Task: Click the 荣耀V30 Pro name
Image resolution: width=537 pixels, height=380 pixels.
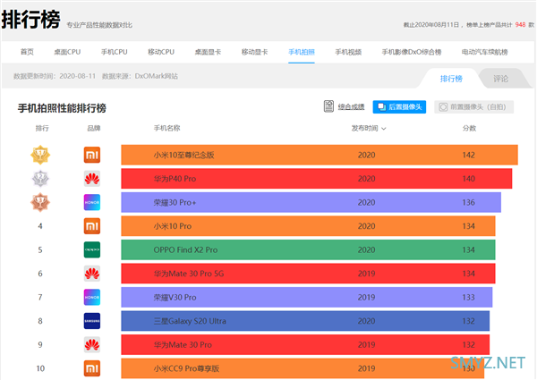Action: (x=175, y=297)
